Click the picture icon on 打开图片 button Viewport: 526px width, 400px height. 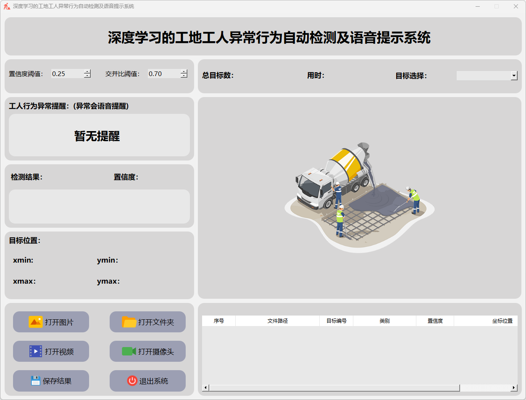[x=36, y=322]
